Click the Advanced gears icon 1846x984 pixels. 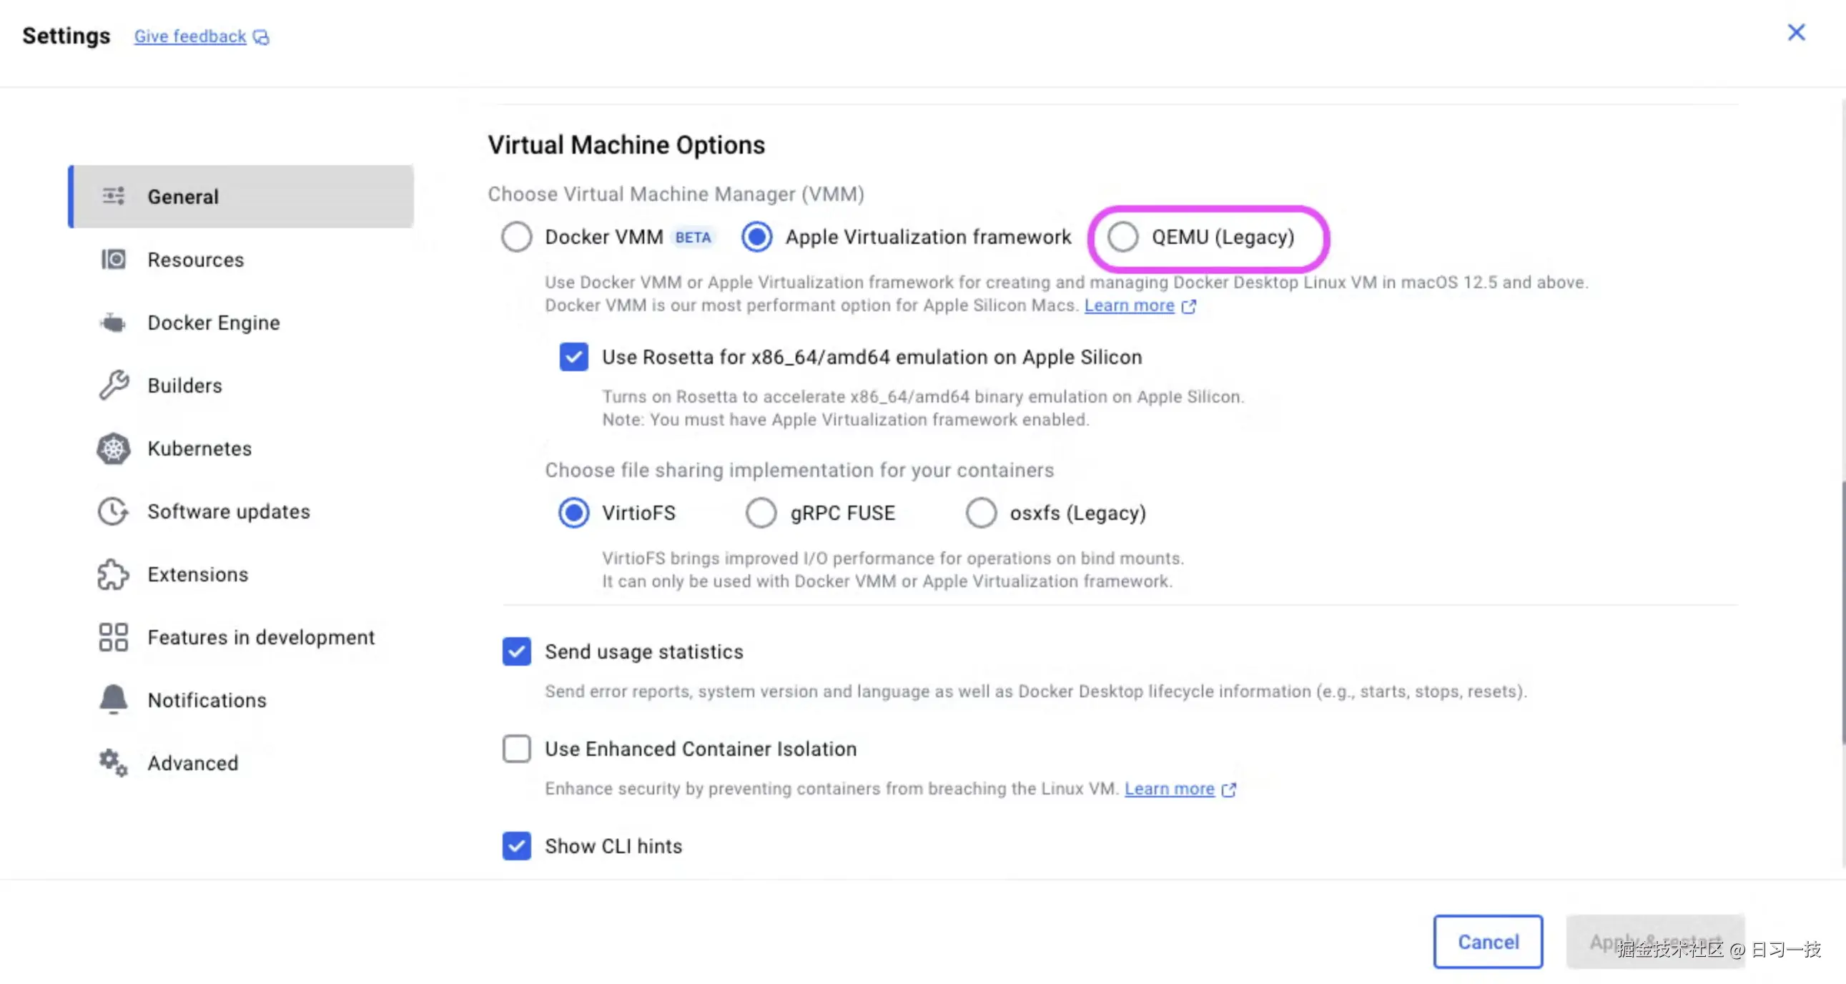tap(113, 763)
